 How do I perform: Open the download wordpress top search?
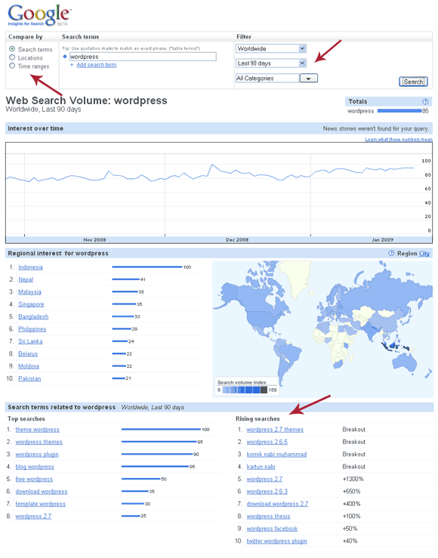click(42, 492)
